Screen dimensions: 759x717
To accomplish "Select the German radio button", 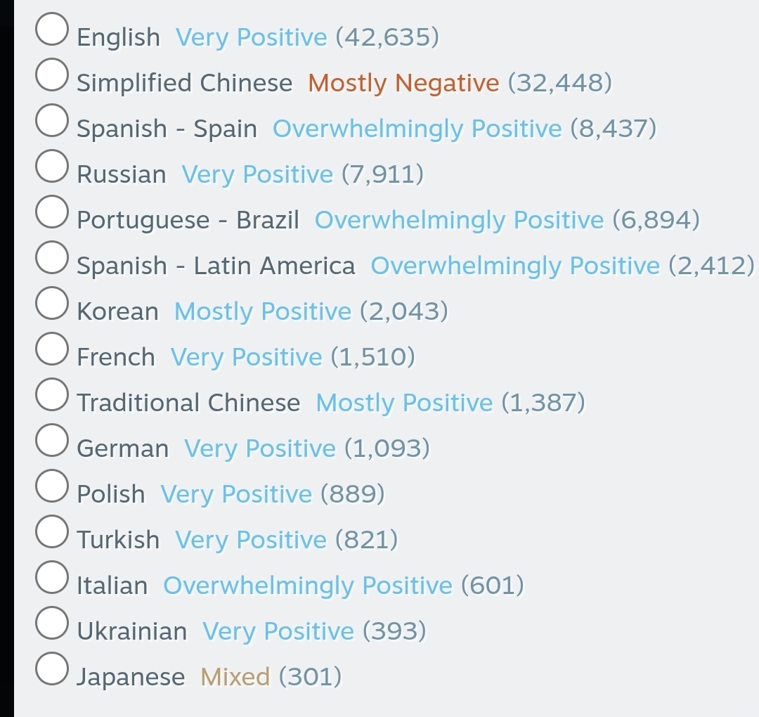I will tap(52, 440).
